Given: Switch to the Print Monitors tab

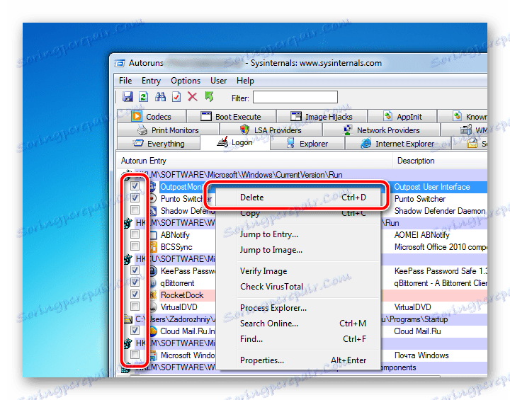Looking at the screenshot, I should [168, 130].
